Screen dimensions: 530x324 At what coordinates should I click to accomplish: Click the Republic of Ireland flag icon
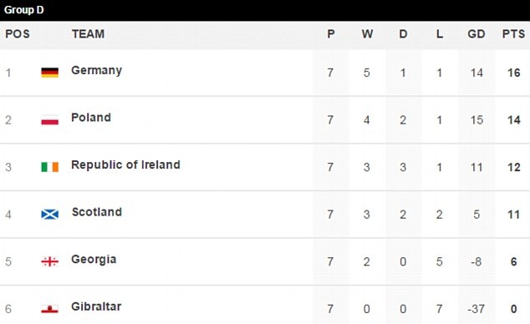click(x=49, y=167)
